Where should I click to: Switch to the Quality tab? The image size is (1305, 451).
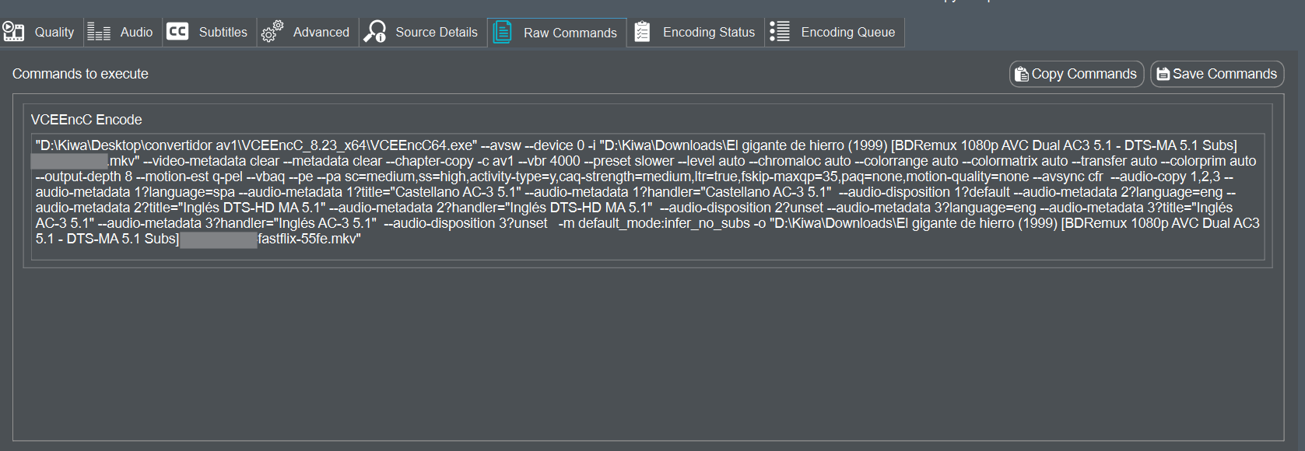pos(54,32)
